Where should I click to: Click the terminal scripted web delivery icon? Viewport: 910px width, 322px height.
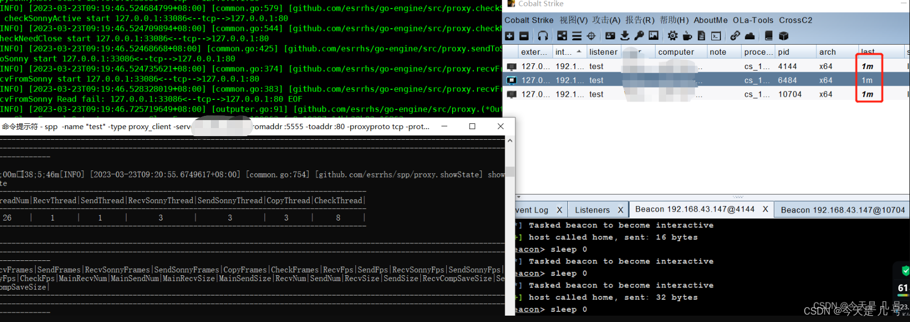[x=716, y=36]
